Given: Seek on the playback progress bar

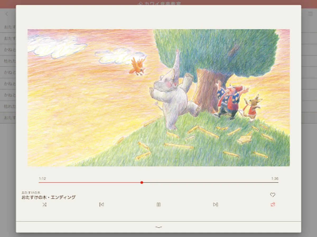Looking at the screenshot, I should 158,182.
